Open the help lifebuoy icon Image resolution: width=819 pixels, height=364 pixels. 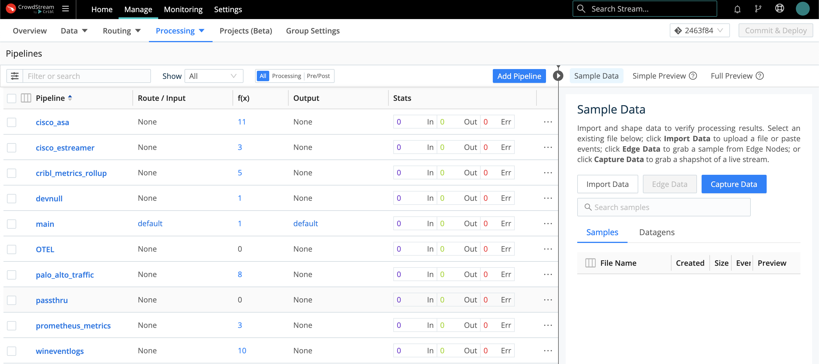[x=779, y=9]
